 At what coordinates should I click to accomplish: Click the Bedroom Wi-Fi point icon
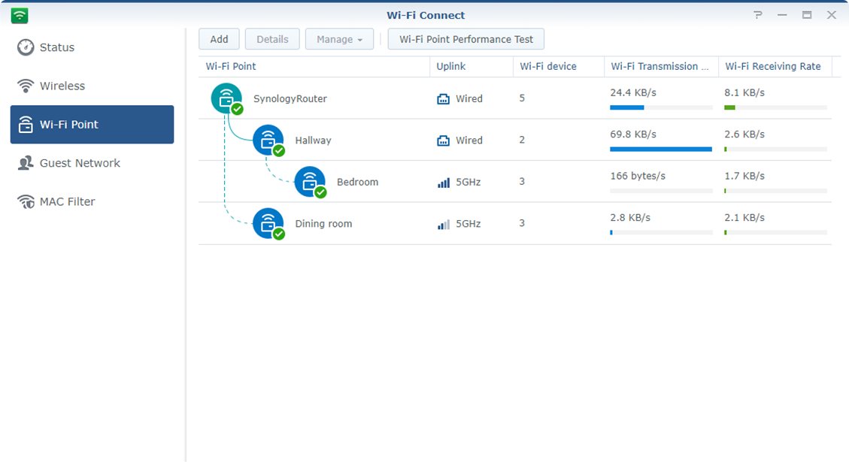coord(309,182)
